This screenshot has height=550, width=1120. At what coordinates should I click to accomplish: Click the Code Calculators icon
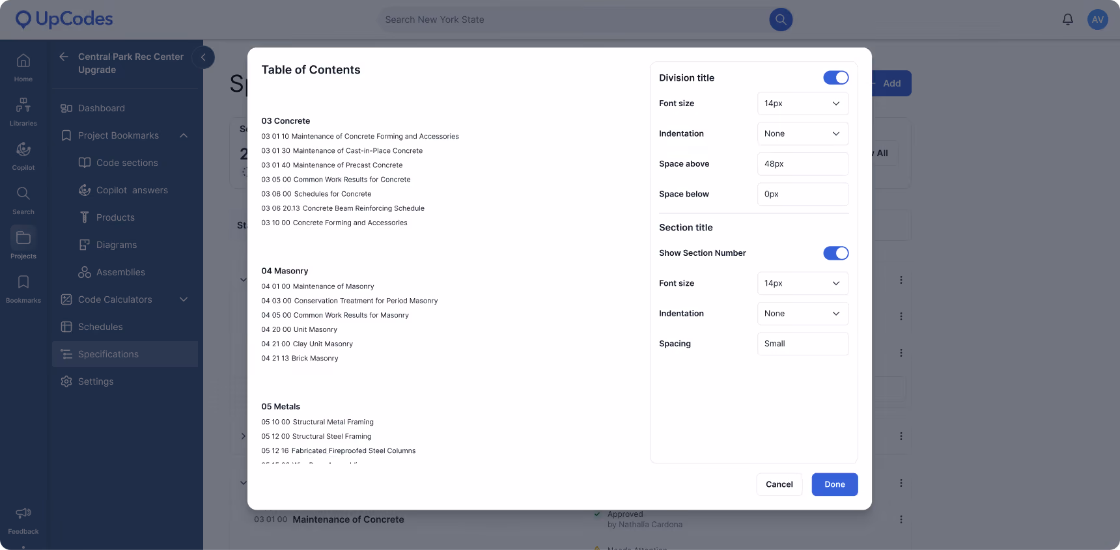pos(66,299)
